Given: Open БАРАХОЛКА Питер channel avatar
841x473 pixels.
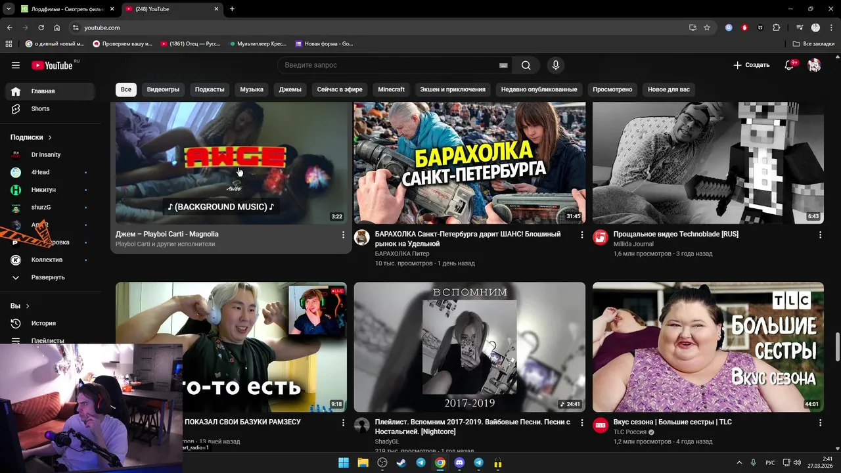Looking at the screenshot, I should point(362,237).
